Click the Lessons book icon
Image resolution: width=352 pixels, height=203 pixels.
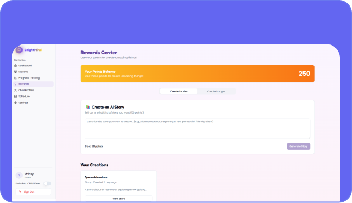tap(15, 72)
